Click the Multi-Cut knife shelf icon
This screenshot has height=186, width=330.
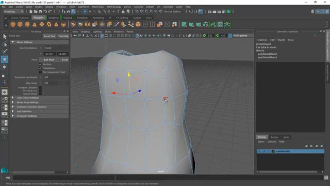117,24
